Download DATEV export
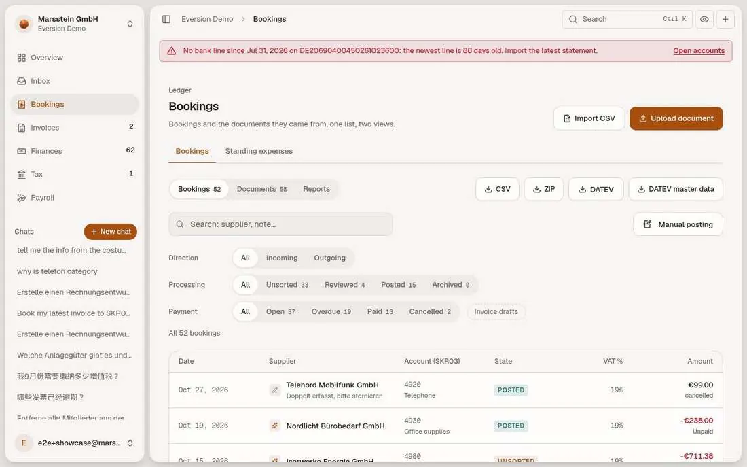747x467 pixels. (596, 190)
